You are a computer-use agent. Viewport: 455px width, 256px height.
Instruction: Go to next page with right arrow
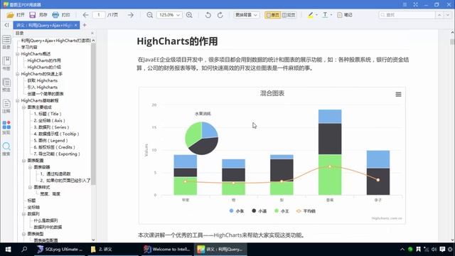131,15
